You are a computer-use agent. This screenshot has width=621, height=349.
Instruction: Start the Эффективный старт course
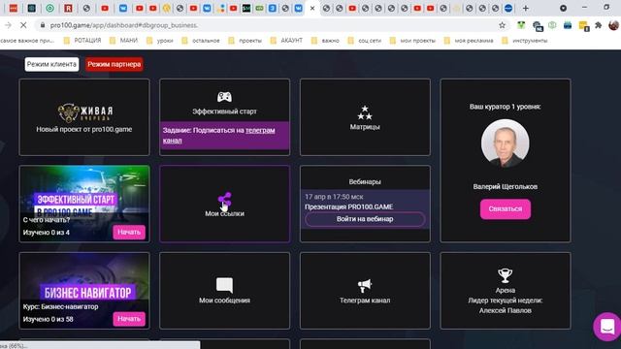click(x=129, y=233)
